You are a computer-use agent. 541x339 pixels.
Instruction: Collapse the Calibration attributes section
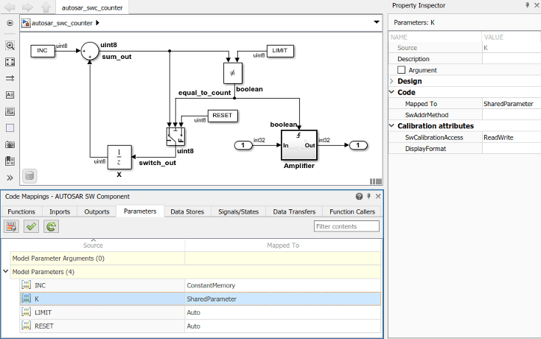[391, 126]
